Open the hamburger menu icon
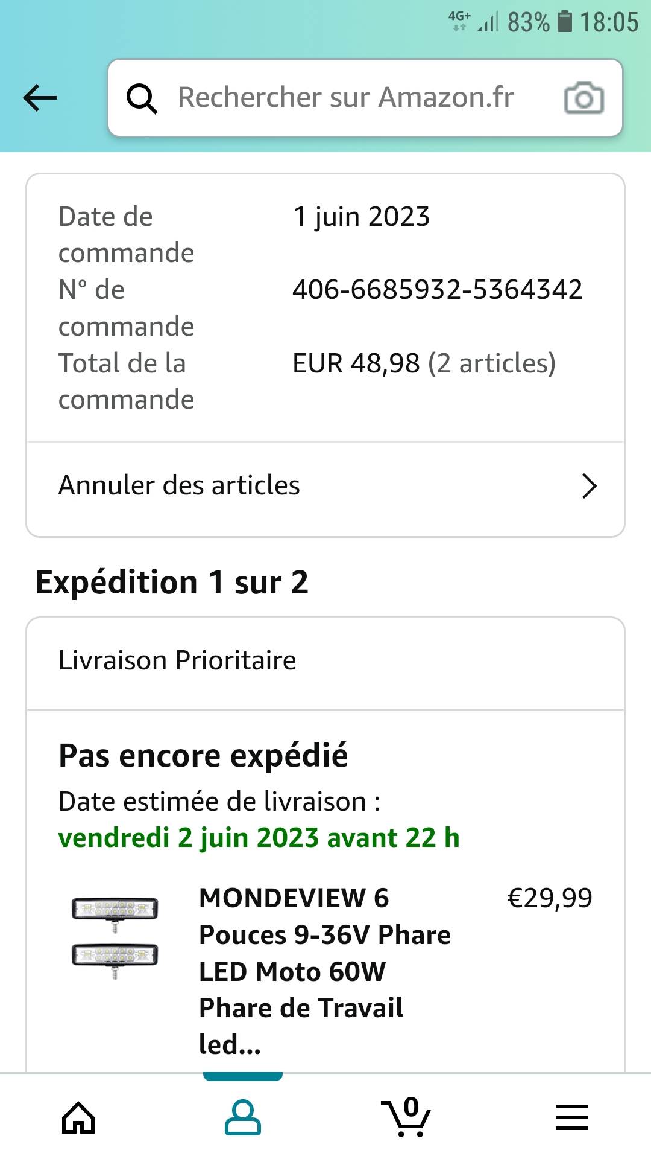The image size is (651, 1159). pos(571,1117)
